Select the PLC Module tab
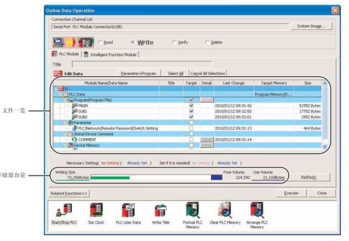 65,54
